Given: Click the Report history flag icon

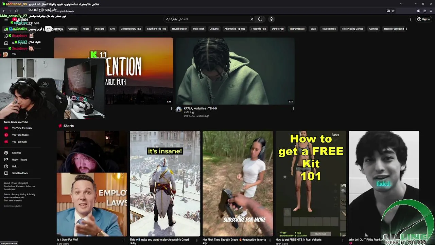Looking at the screenshot, I should [6, 160].
